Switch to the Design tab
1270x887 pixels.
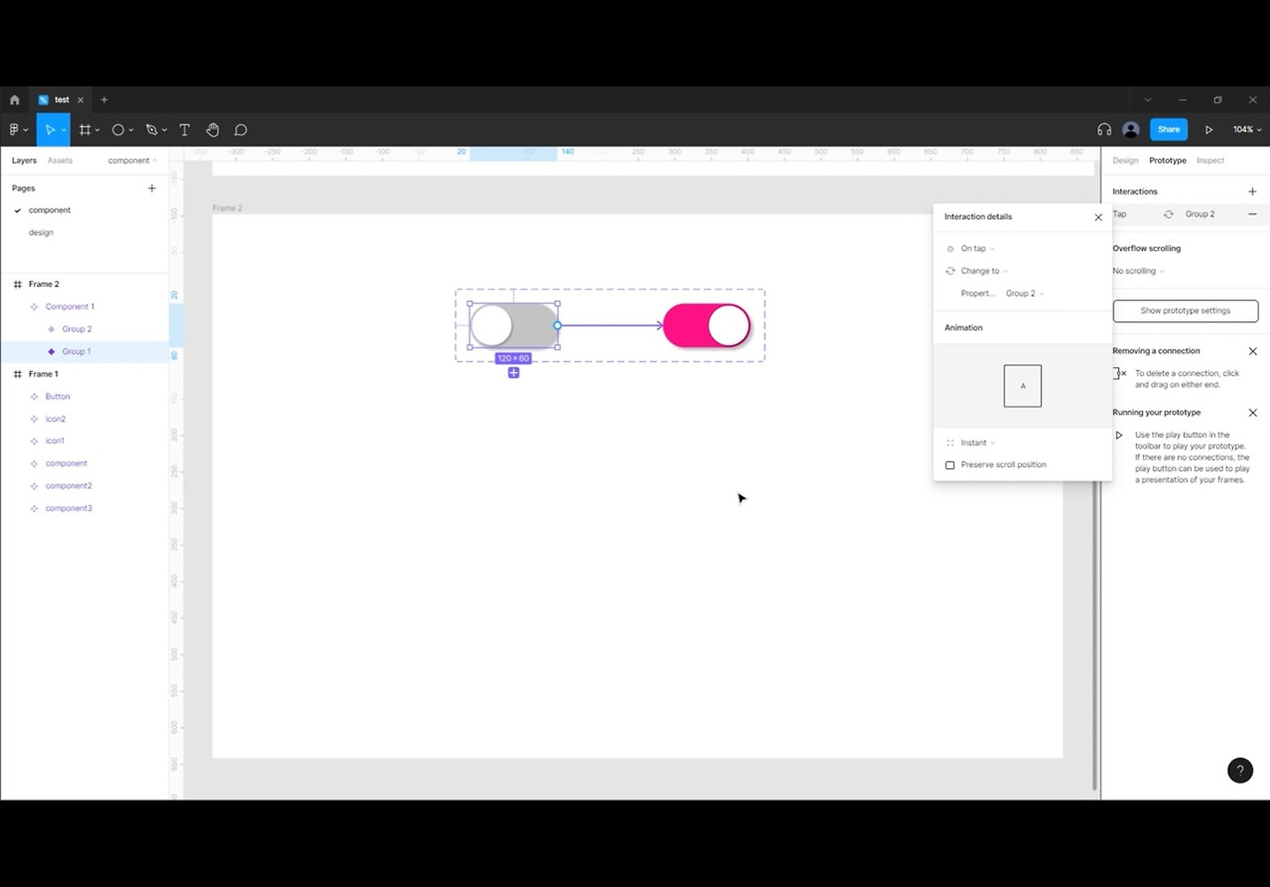pos(1125,161)
